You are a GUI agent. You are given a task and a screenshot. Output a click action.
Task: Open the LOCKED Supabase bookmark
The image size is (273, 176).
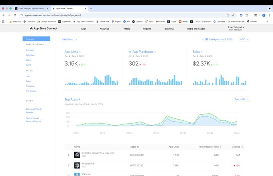[200, 22]
